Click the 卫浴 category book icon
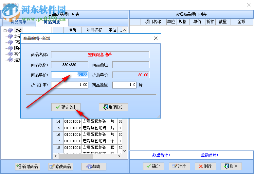The height and width of the screenshot is (174, 254). (10, 42)
